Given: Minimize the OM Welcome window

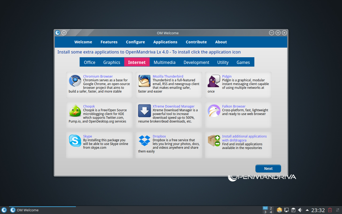Looking at the screenshot, I should tap(271, 33).
